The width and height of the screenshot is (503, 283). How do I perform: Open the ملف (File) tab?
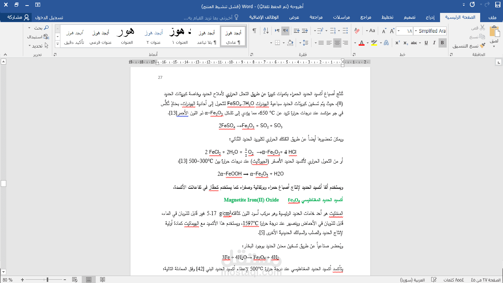click(492, 17)
